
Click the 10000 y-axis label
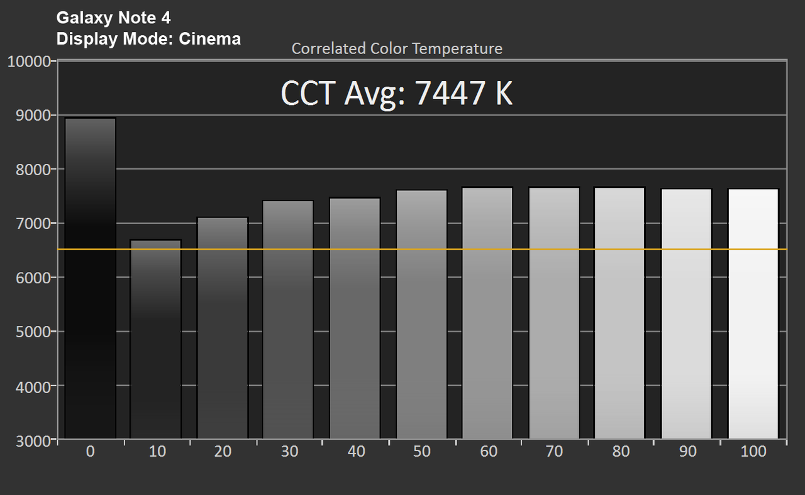click(28, 62)
